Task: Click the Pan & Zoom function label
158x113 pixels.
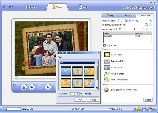Action: coord(116,68)
